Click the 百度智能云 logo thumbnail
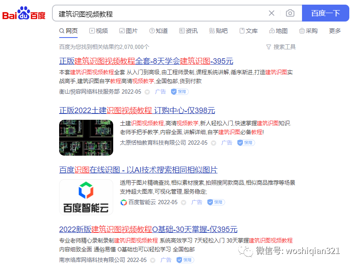This screenshot has height=267, width=351. 86,197
